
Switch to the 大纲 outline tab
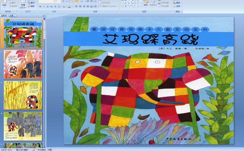click(12, 16)
